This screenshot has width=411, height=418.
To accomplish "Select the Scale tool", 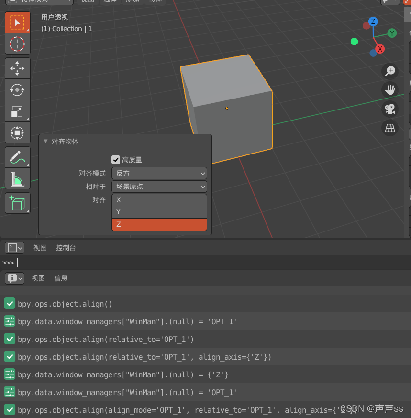I will pos(18,111).
